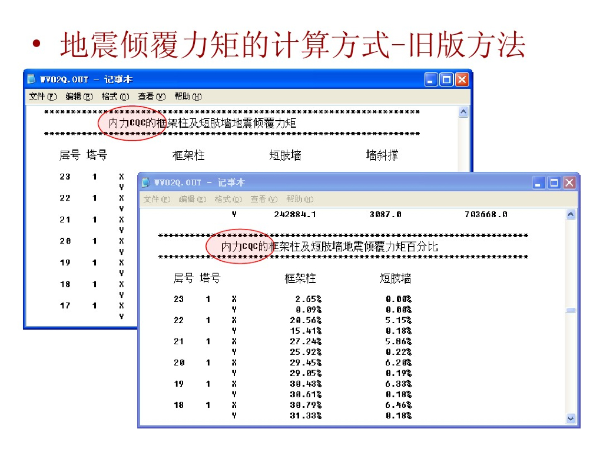Click the value 5.86% in 短肢墙 column
Screen dimensions: 603x452
[x=399, y=341]
